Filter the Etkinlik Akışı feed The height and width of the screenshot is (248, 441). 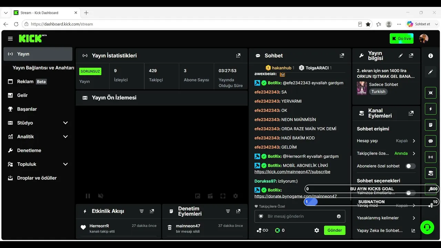pyautogui.click(x=142, y=211)
